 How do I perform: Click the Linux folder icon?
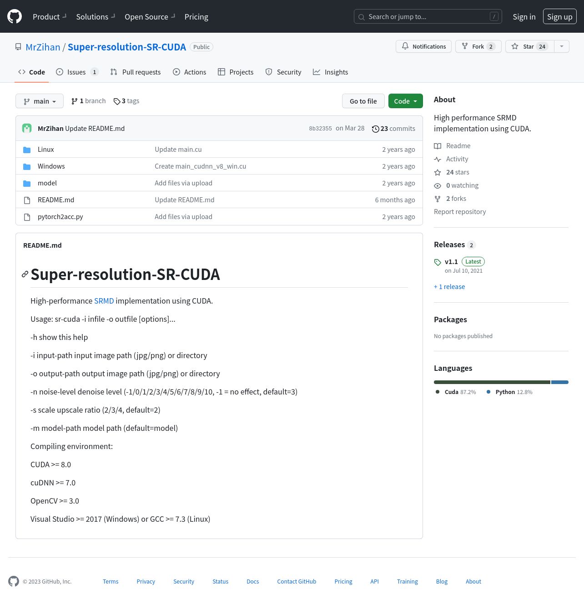[x=27, y=150]
